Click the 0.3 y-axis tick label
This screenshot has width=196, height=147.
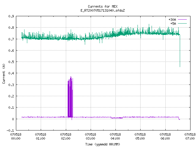(x=11, y=85)
